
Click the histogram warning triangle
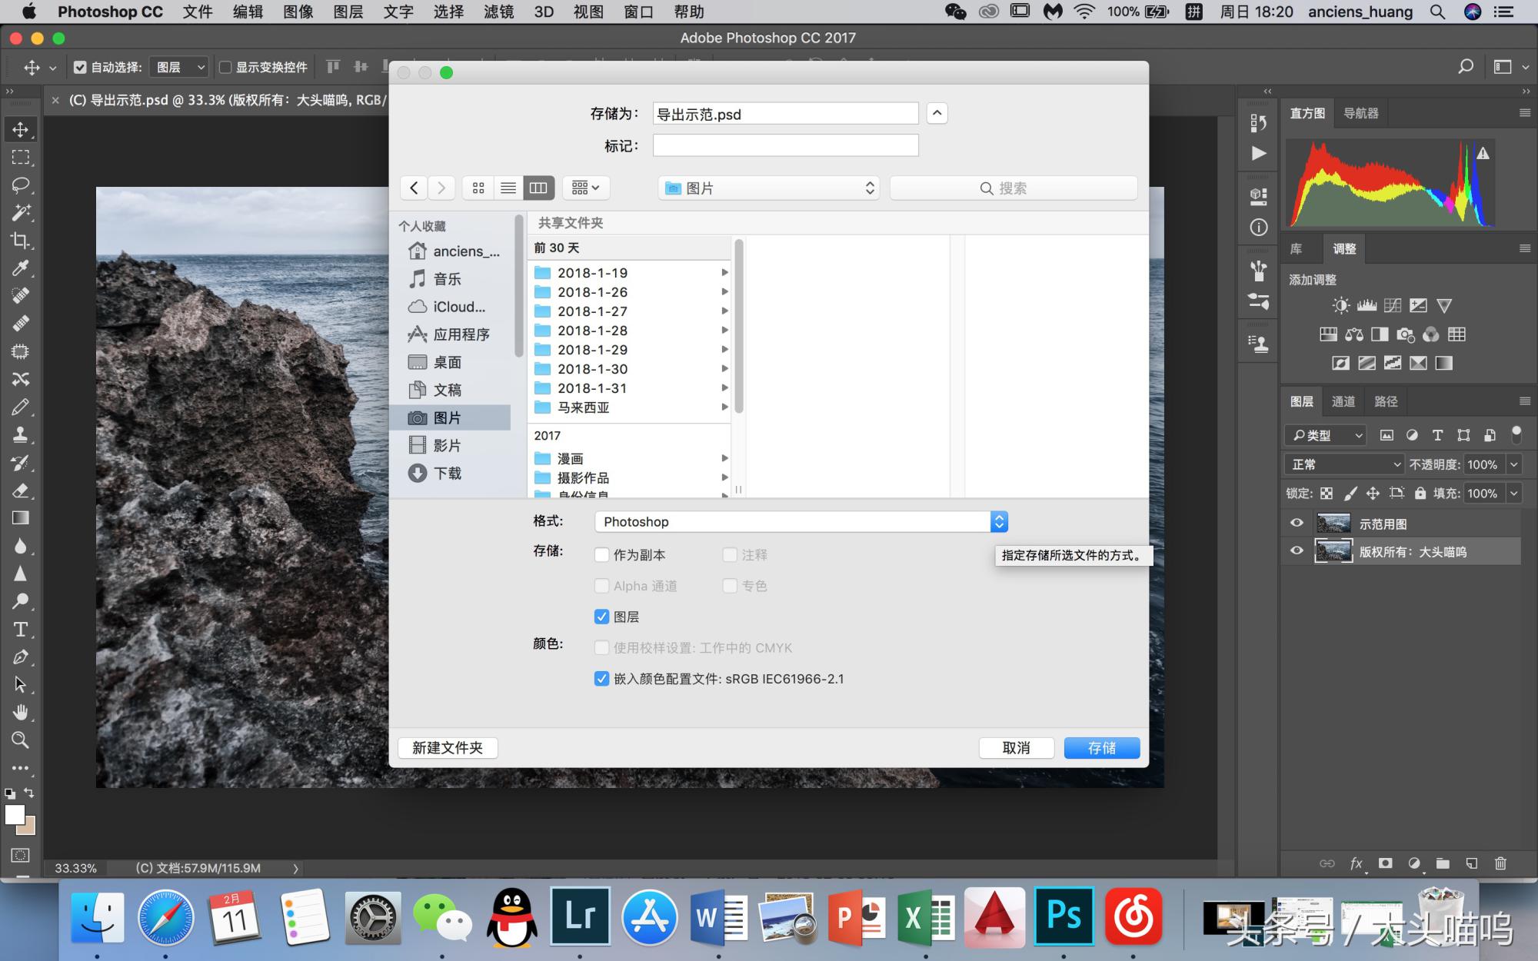[x=1483, y=153]
